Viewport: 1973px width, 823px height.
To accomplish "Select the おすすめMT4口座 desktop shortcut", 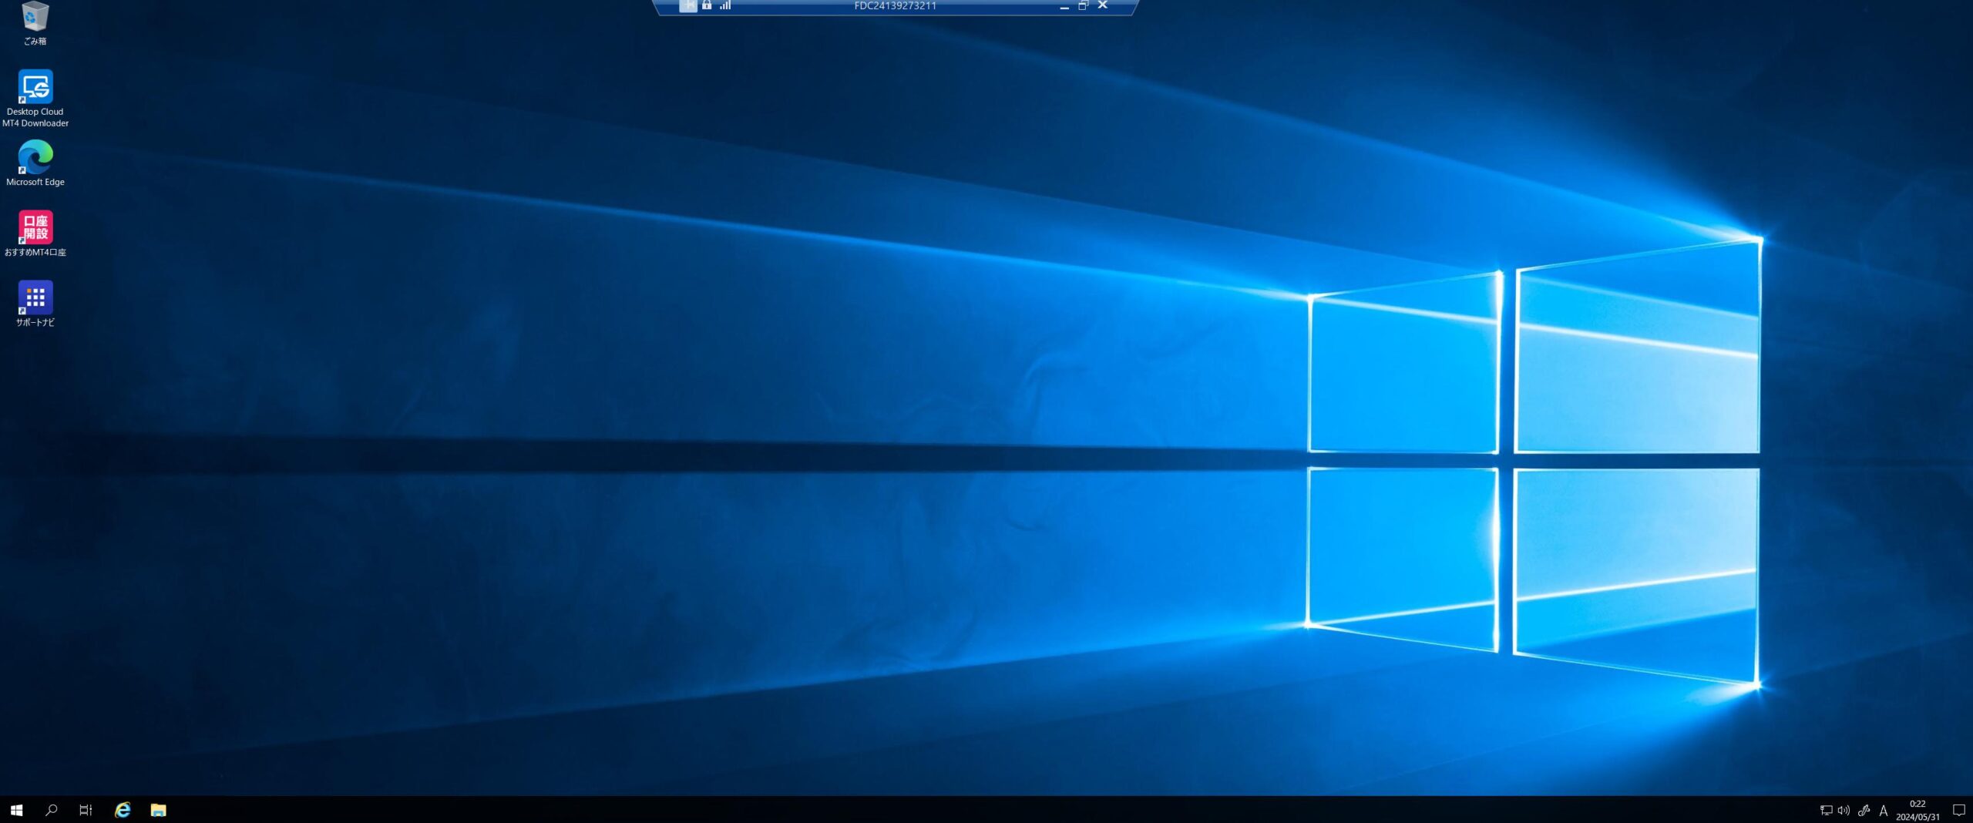I will pyautogui.click(x=35, y=233).
